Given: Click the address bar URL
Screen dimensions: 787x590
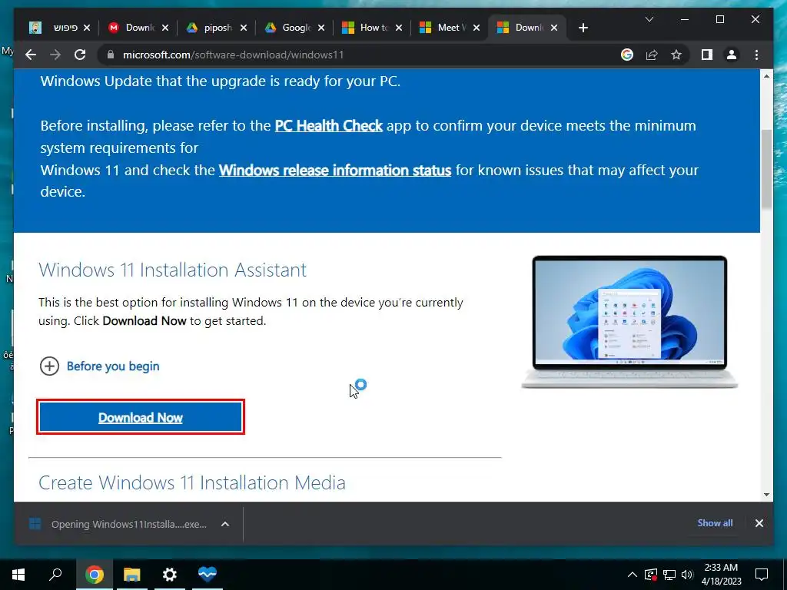Looking at the screenshot, I should click(x=234, y=55).
